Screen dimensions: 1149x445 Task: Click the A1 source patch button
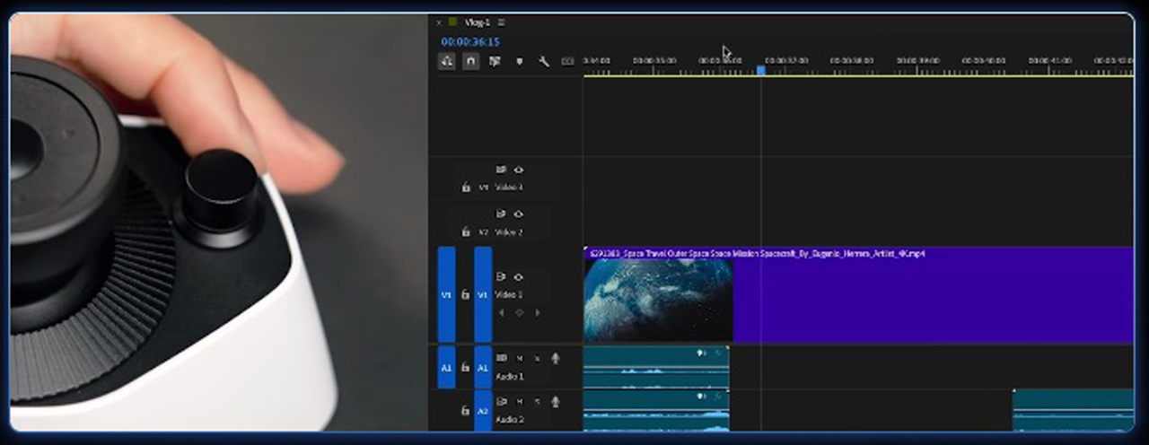pos(446,367)
